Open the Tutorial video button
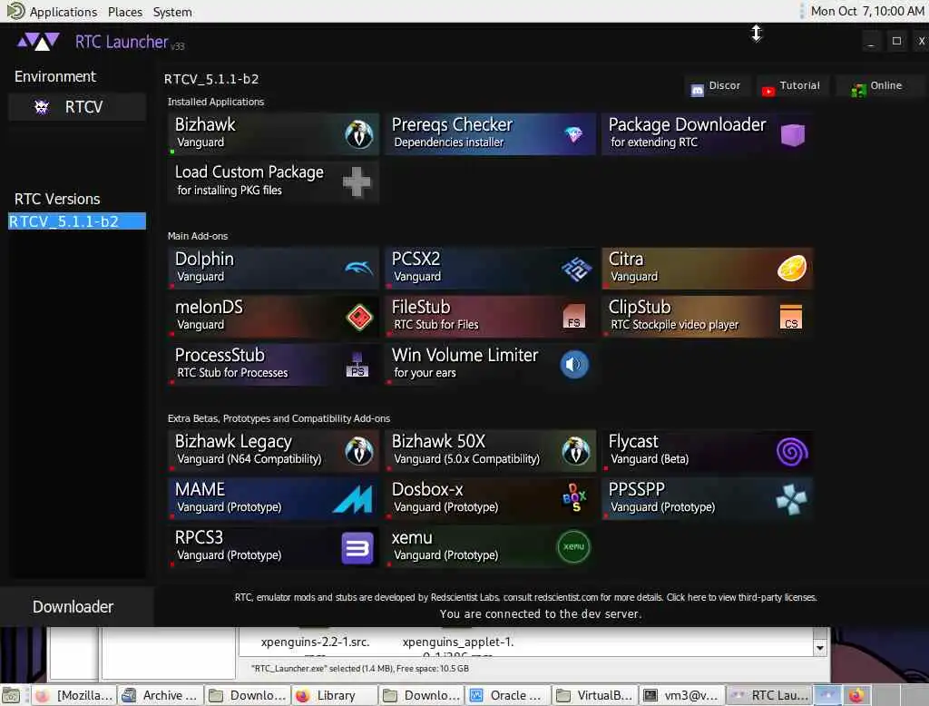 tap(791, 86)
